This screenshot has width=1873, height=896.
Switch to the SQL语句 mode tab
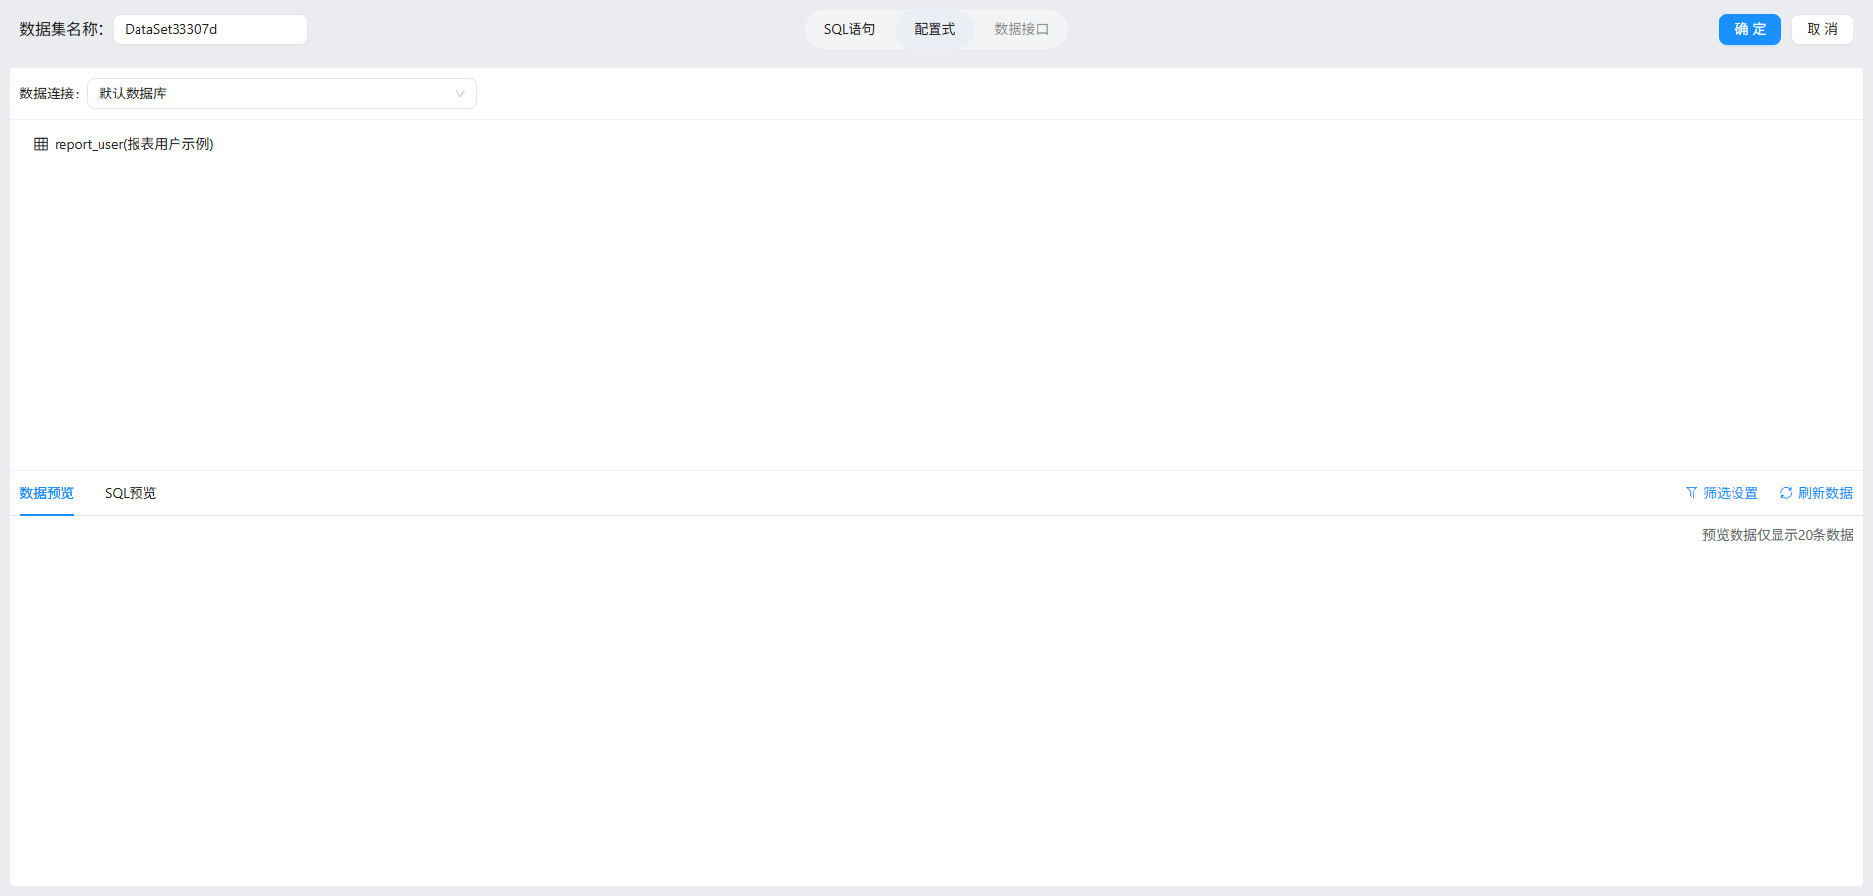pyautogui.click(x=850, y=29)
